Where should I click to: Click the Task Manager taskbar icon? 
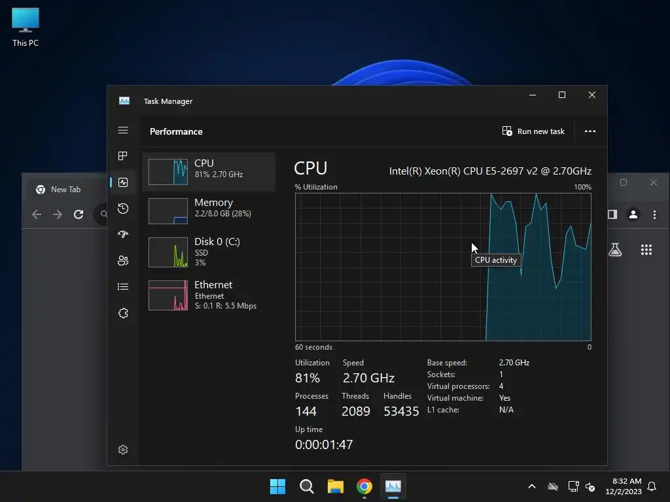[x=393, y=486]
